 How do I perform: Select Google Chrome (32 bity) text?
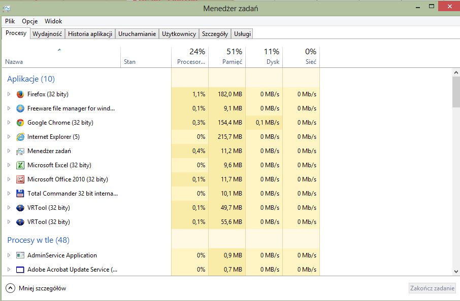coord(60,123)
